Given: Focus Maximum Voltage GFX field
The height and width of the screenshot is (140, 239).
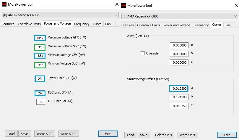Looking at the screenshot, I should [40, 38].
